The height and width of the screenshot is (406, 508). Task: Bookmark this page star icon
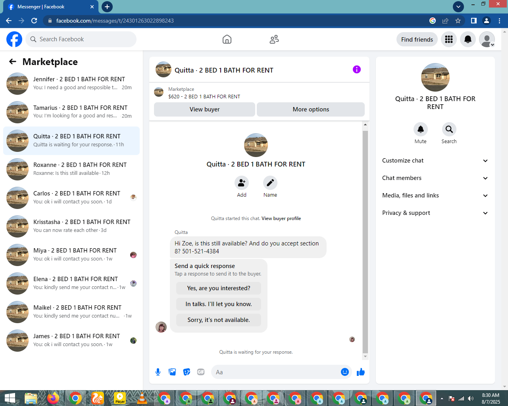[x=458, y=21]
